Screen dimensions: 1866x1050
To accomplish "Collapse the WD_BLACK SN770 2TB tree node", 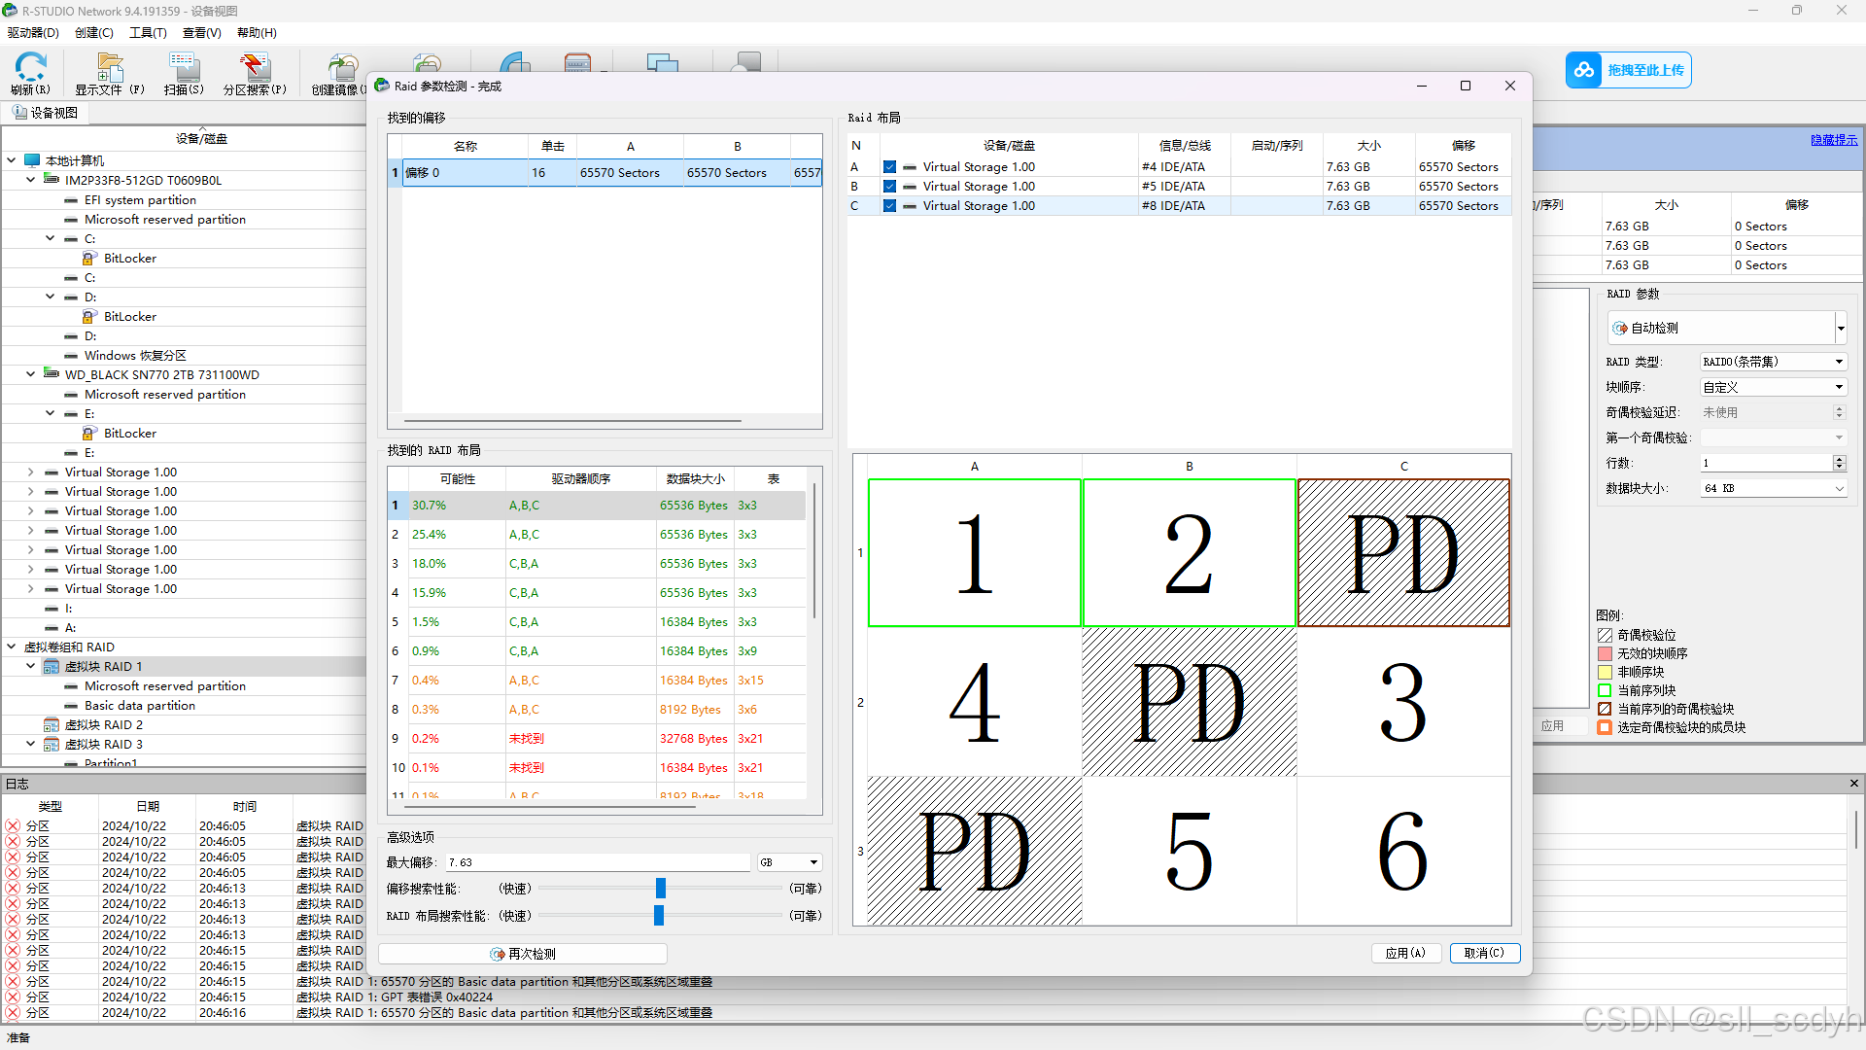I will tap(30, 374).
